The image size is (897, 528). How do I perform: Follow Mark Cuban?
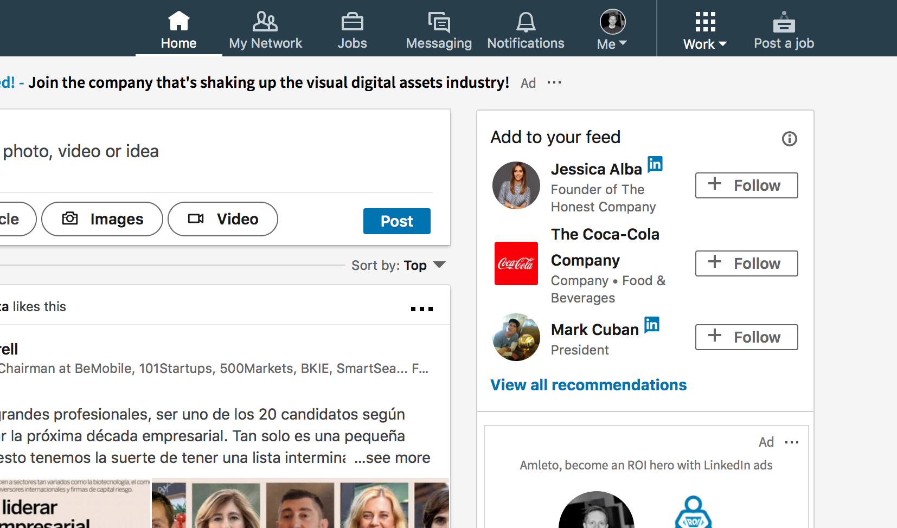(x=747, y=337)
